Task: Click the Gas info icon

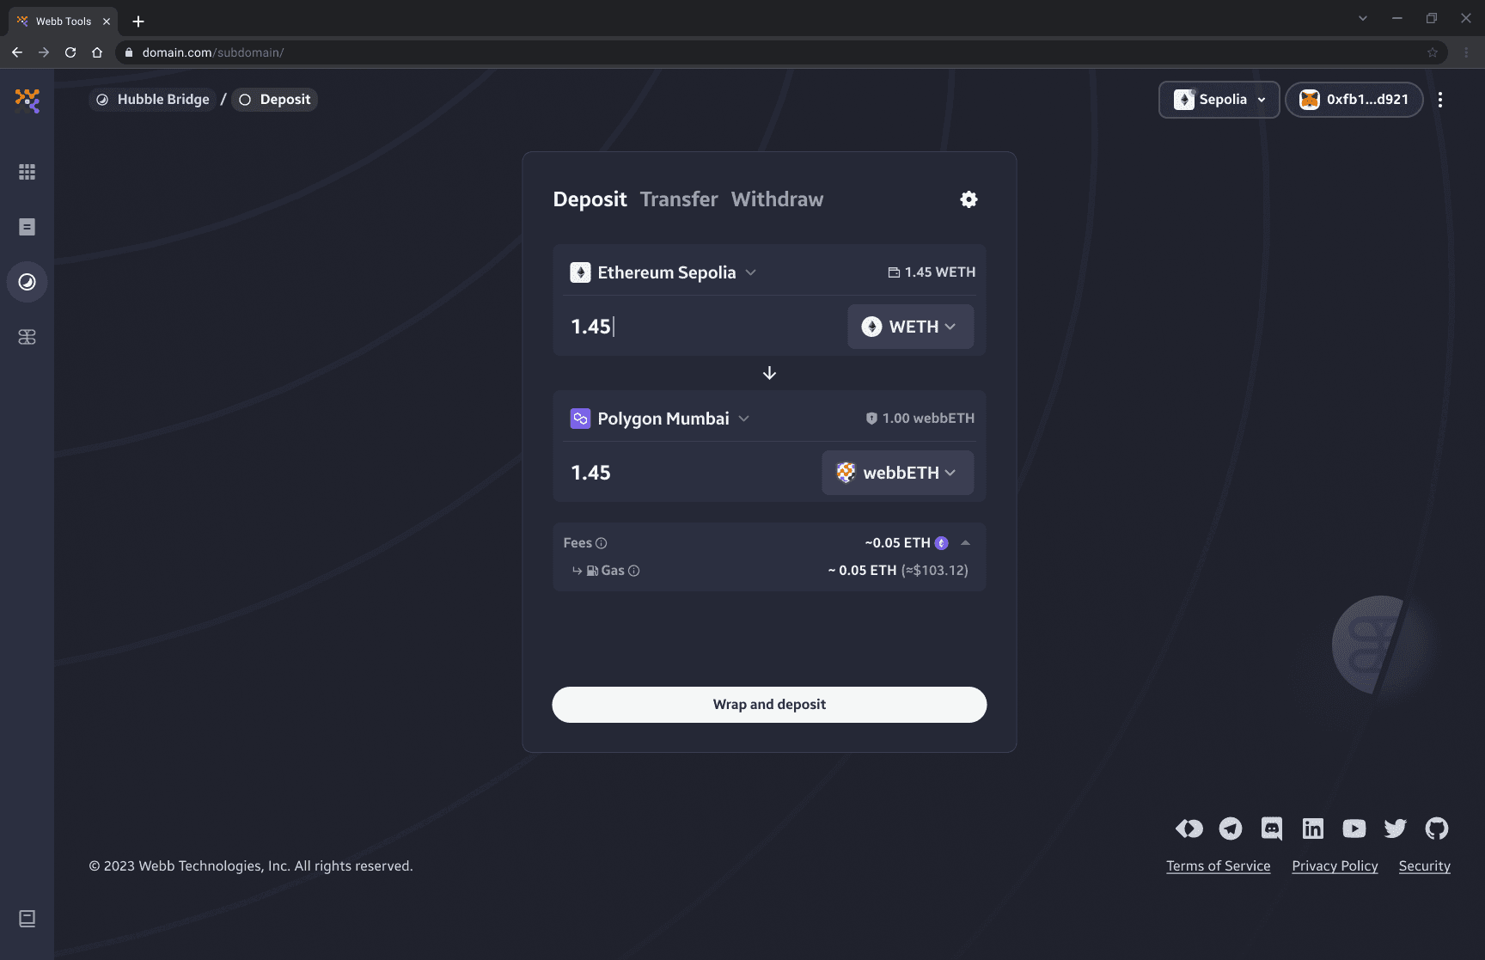Action: [634, 571]
